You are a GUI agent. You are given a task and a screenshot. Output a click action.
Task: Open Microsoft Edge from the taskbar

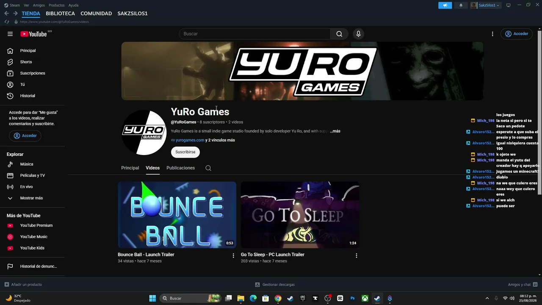253,298
